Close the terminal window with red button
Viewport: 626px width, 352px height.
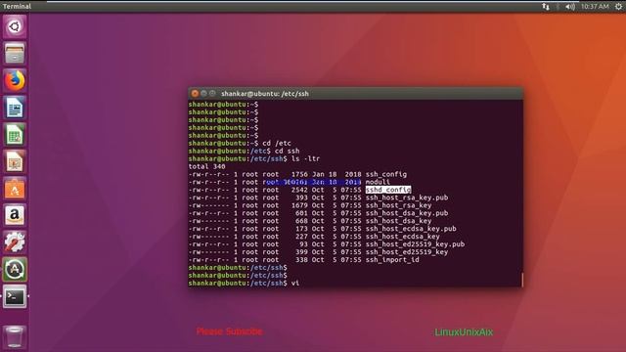pos(195,94)
